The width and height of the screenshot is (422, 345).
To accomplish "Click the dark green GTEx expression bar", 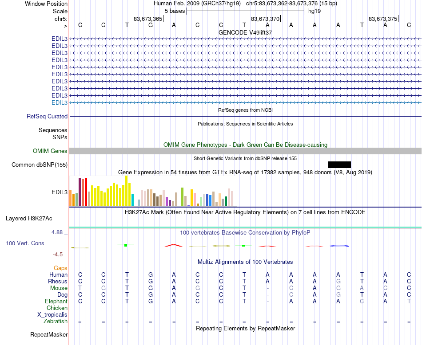I will [226, 201].
